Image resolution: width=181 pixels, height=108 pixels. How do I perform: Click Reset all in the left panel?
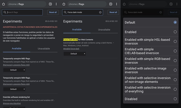pos(53,12)
